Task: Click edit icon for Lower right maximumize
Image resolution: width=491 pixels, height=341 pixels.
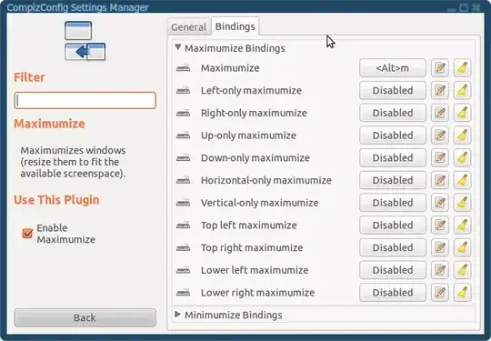Action: point(440,293)
